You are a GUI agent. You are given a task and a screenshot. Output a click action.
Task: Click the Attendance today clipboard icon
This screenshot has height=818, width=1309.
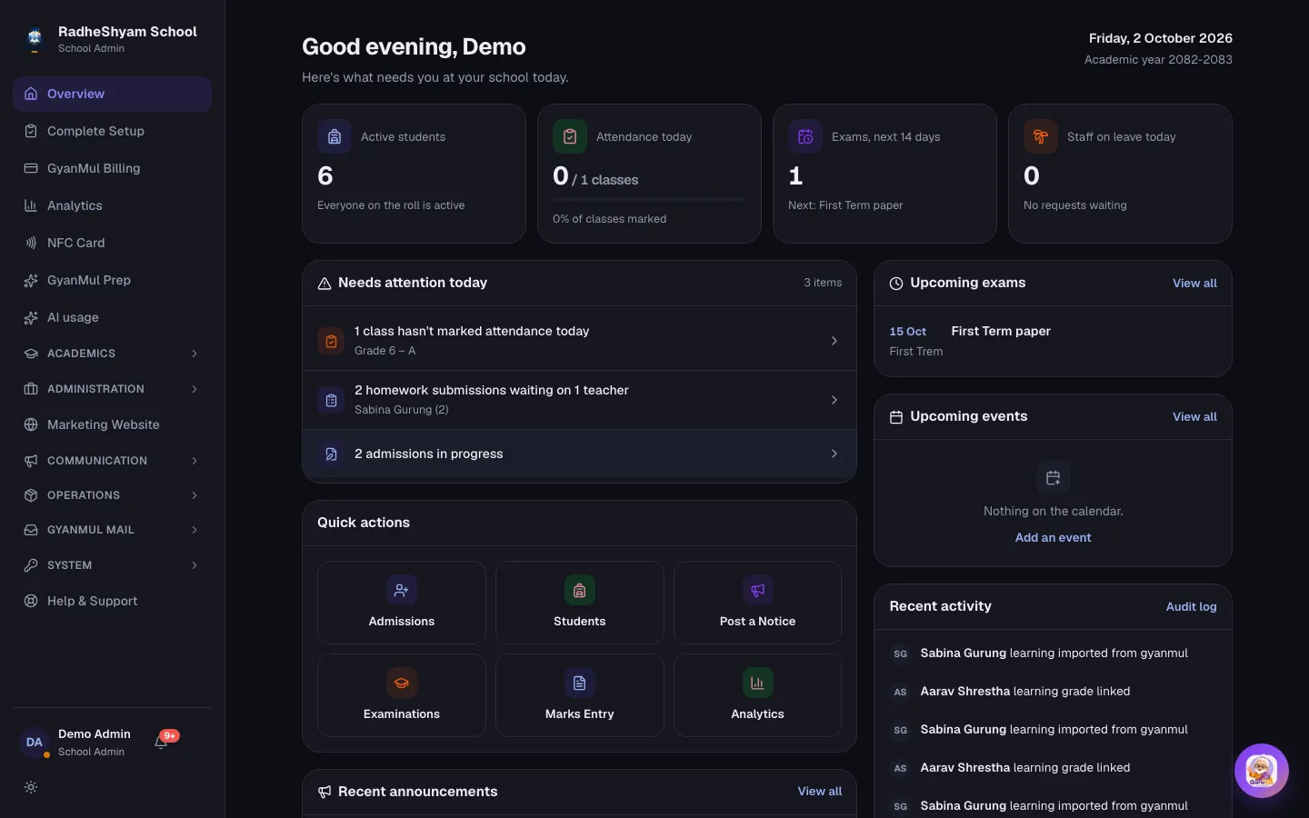click(x=570, y=137)
